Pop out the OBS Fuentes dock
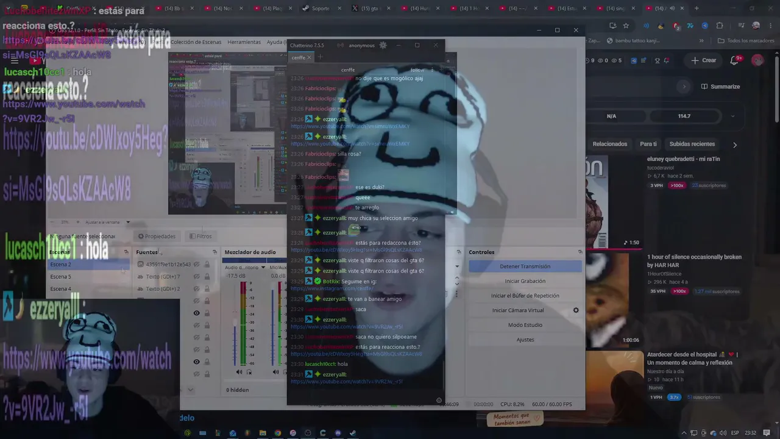 [214, 252]
